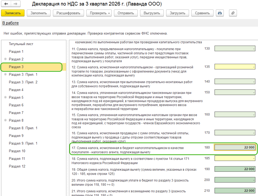Click the line 160 value field

(235, 114)
